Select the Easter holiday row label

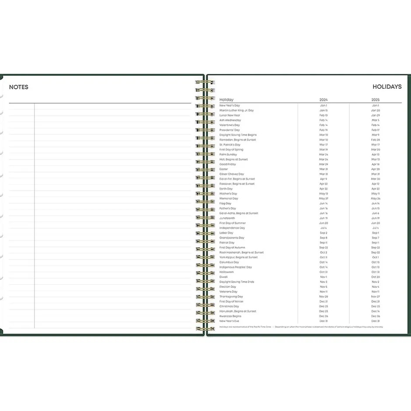point(223,169)
